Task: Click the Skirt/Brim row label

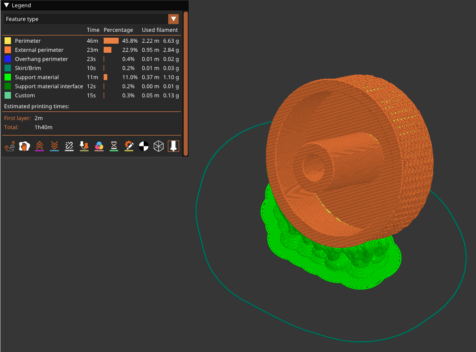Action: (28, 68)
